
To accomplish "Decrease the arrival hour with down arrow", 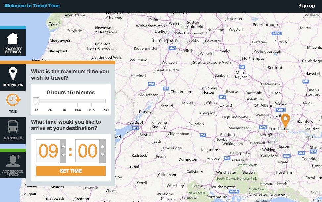I will (x=63, y=155).
